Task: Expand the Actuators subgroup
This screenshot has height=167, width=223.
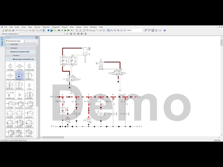Action: (x=11, y=56)
